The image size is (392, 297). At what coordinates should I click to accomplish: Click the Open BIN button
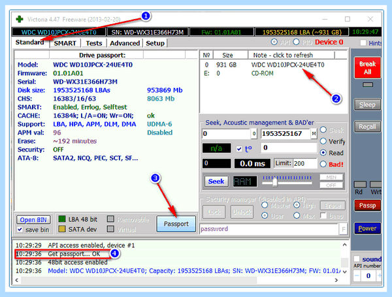pyautogui.click(x=33, y=220)
